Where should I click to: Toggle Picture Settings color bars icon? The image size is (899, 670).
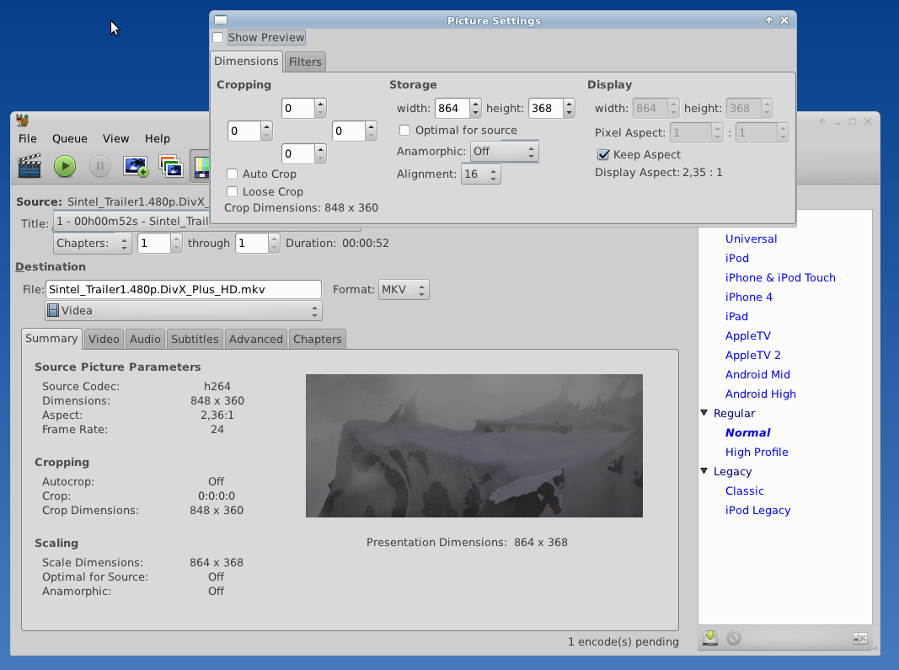coord(201,166)
